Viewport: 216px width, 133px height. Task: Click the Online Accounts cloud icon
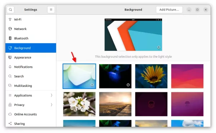click(x=10, y=114)
